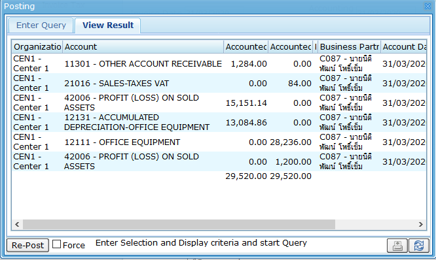
Task: Click the Account Date column header
Action: [403, 46]
